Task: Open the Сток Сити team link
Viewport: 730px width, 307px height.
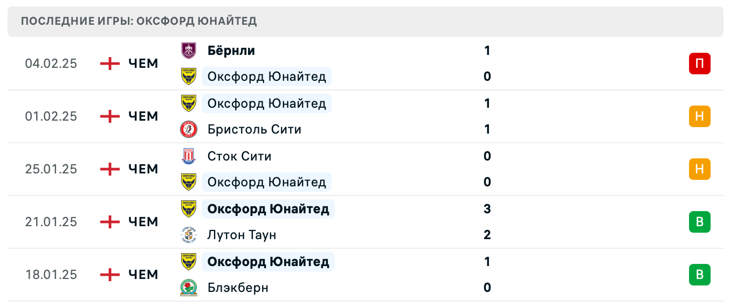Action: click(x=239, y=156)
